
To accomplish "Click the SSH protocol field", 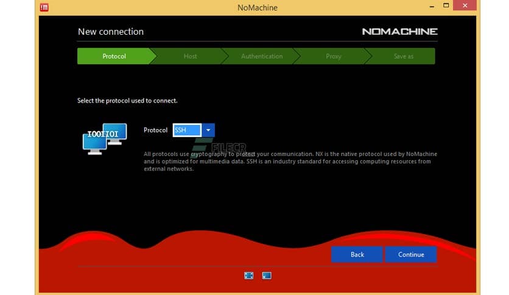I will [188, 130].
